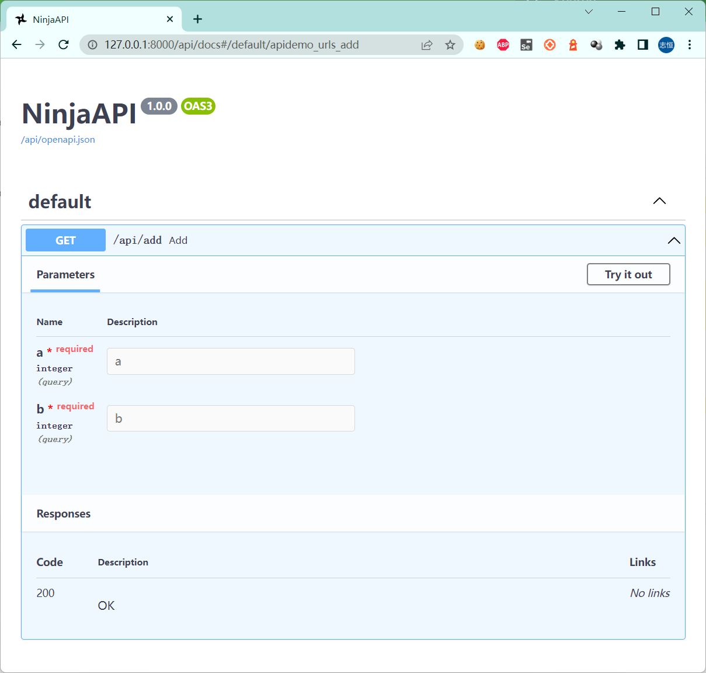Bookmark this page with the star icon
The image size is (706, 673).
[450, 44]
